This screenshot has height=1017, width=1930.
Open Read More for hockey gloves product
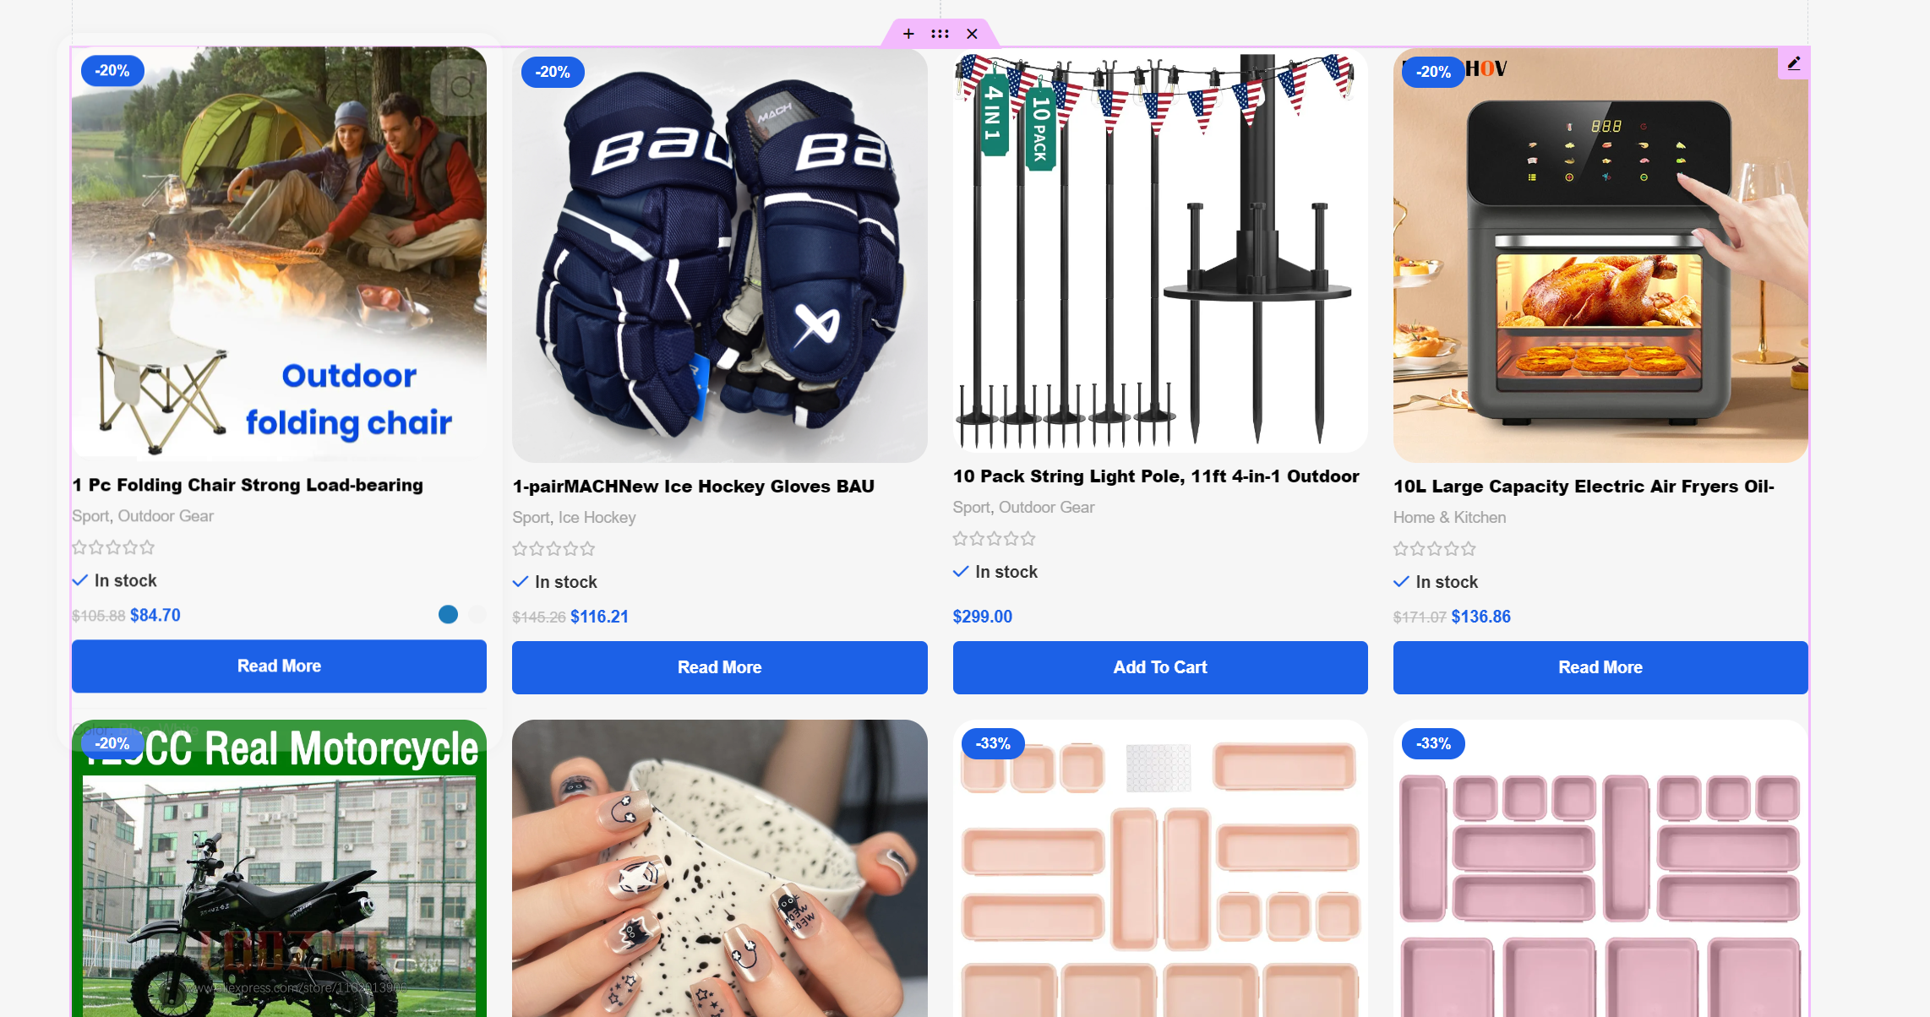(718, 666)
